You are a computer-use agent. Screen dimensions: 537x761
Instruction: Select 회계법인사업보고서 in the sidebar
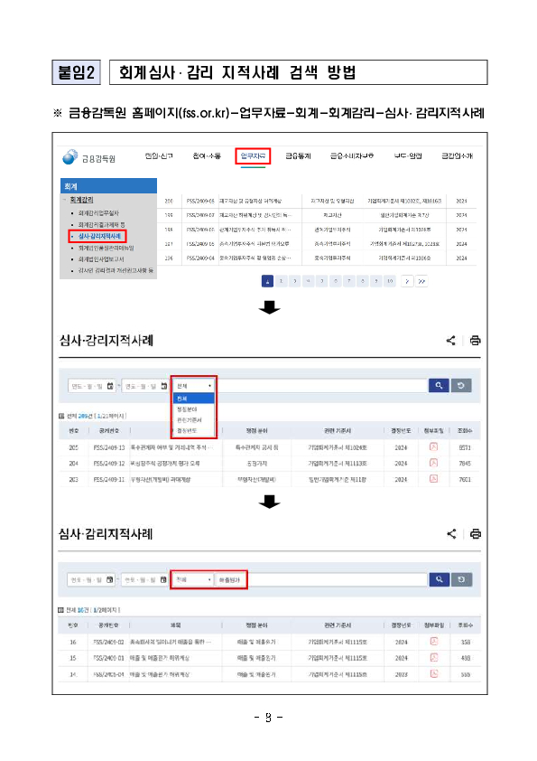point(101,259)
